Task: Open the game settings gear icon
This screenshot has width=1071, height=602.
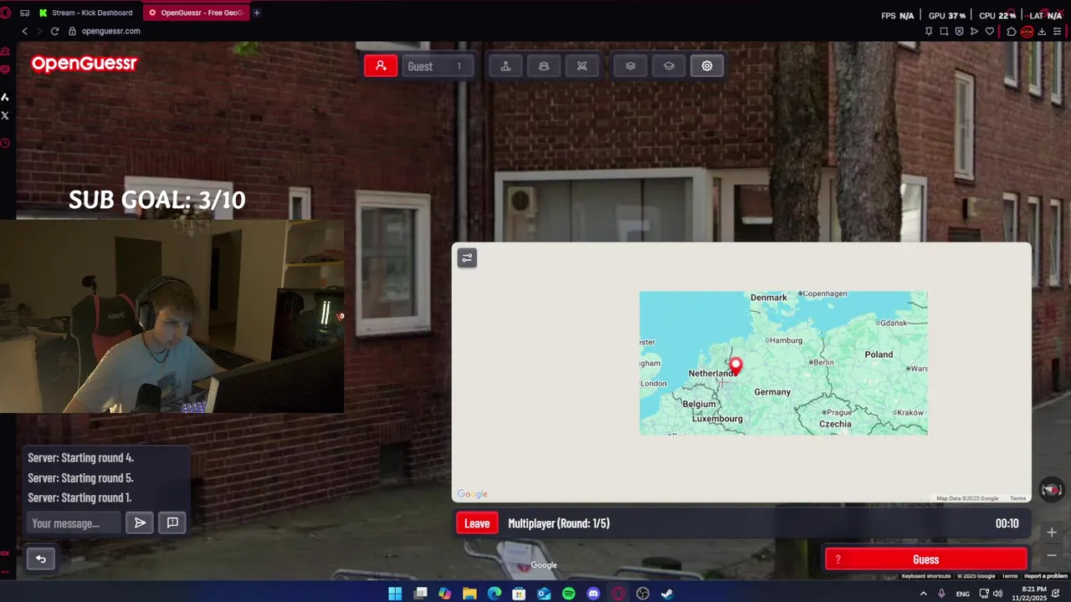Action: pos(707,66)
